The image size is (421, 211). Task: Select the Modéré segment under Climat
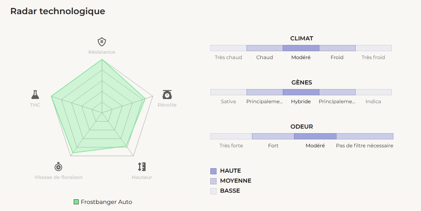[301, 48]
